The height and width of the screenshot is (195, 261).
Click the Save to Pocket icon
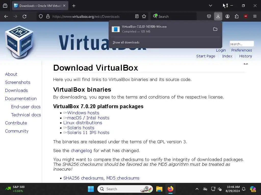click(209, 17)
